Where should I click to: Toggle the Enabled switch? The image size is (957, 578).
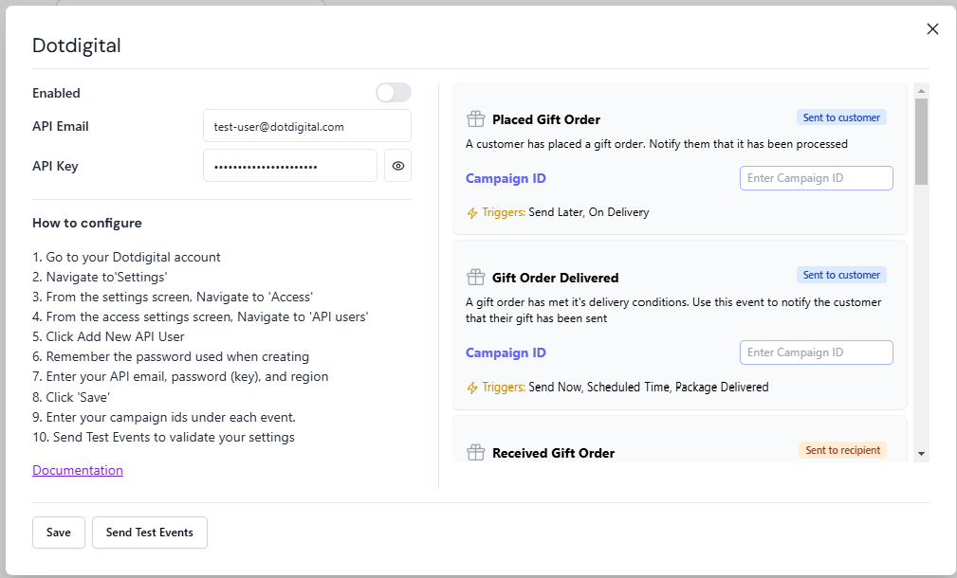(393, 93)
